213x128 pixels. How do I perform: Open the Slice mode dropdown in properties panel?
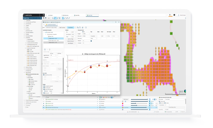(x=175, y=99)
